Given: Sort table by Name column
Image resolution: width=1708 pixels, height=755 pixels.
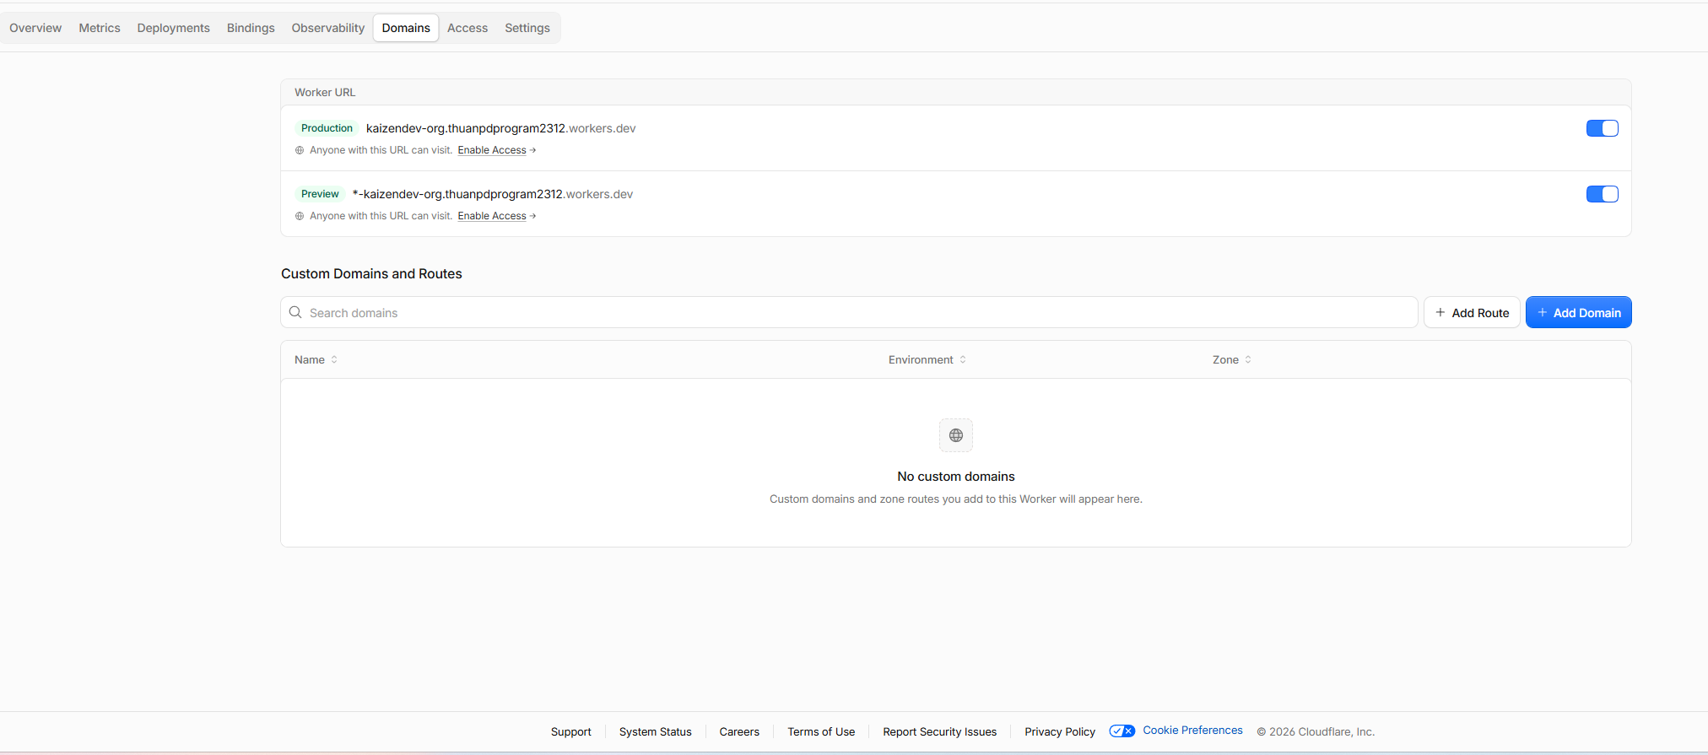Looking at the screenshot, I should pos(316,359).
